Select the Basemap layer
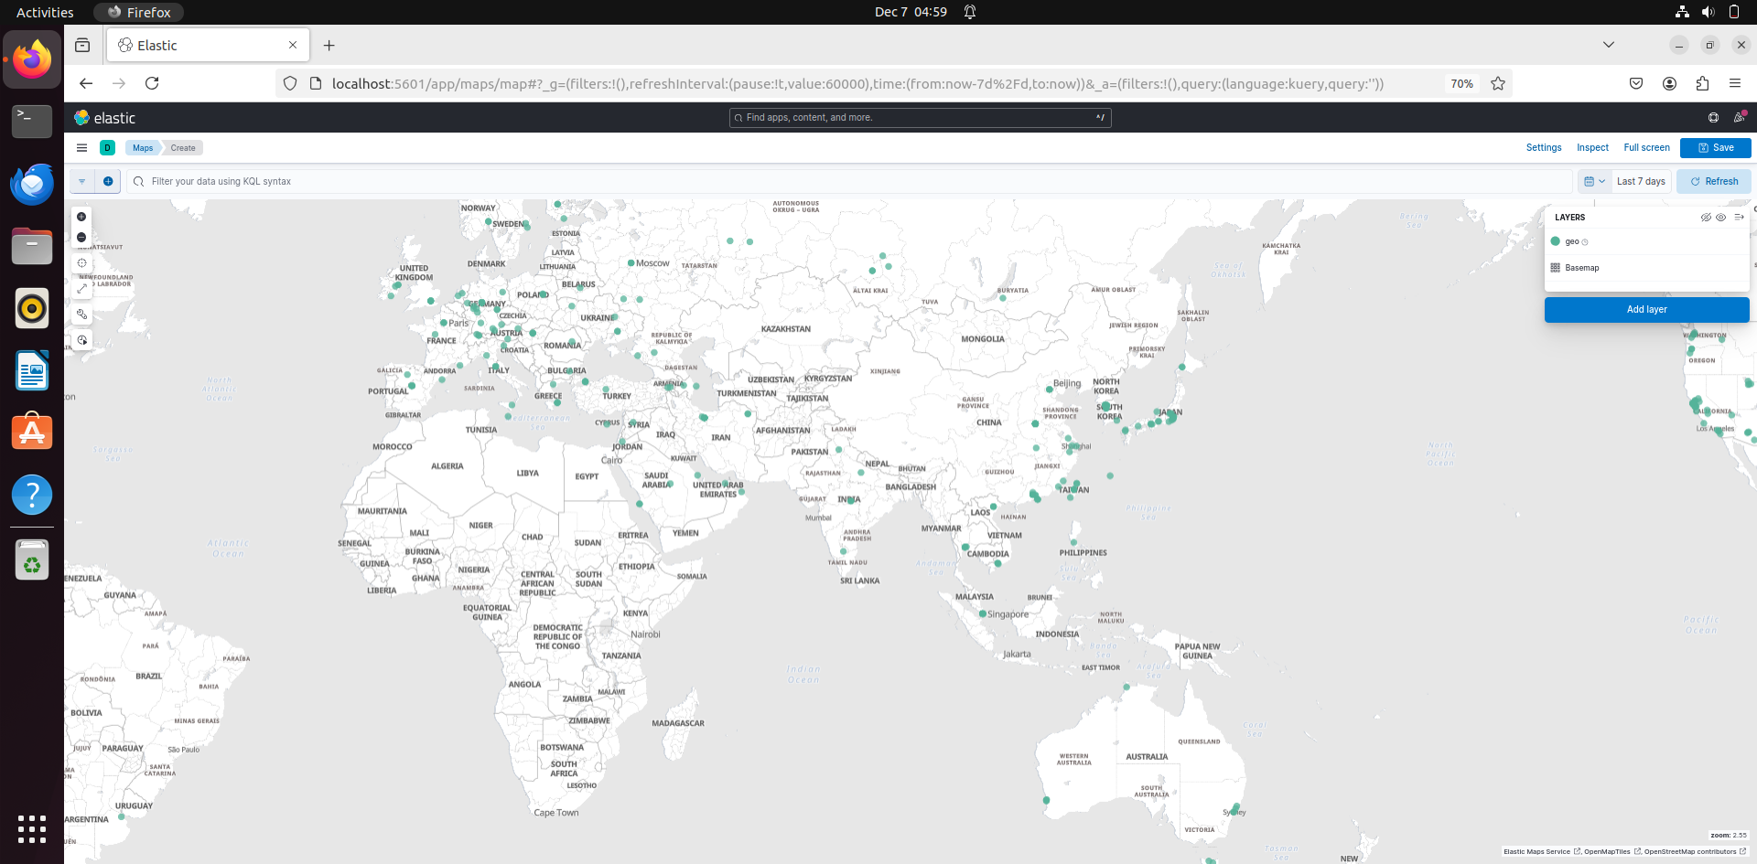This screenshot has width=1757, height=864. point(1582,268)
